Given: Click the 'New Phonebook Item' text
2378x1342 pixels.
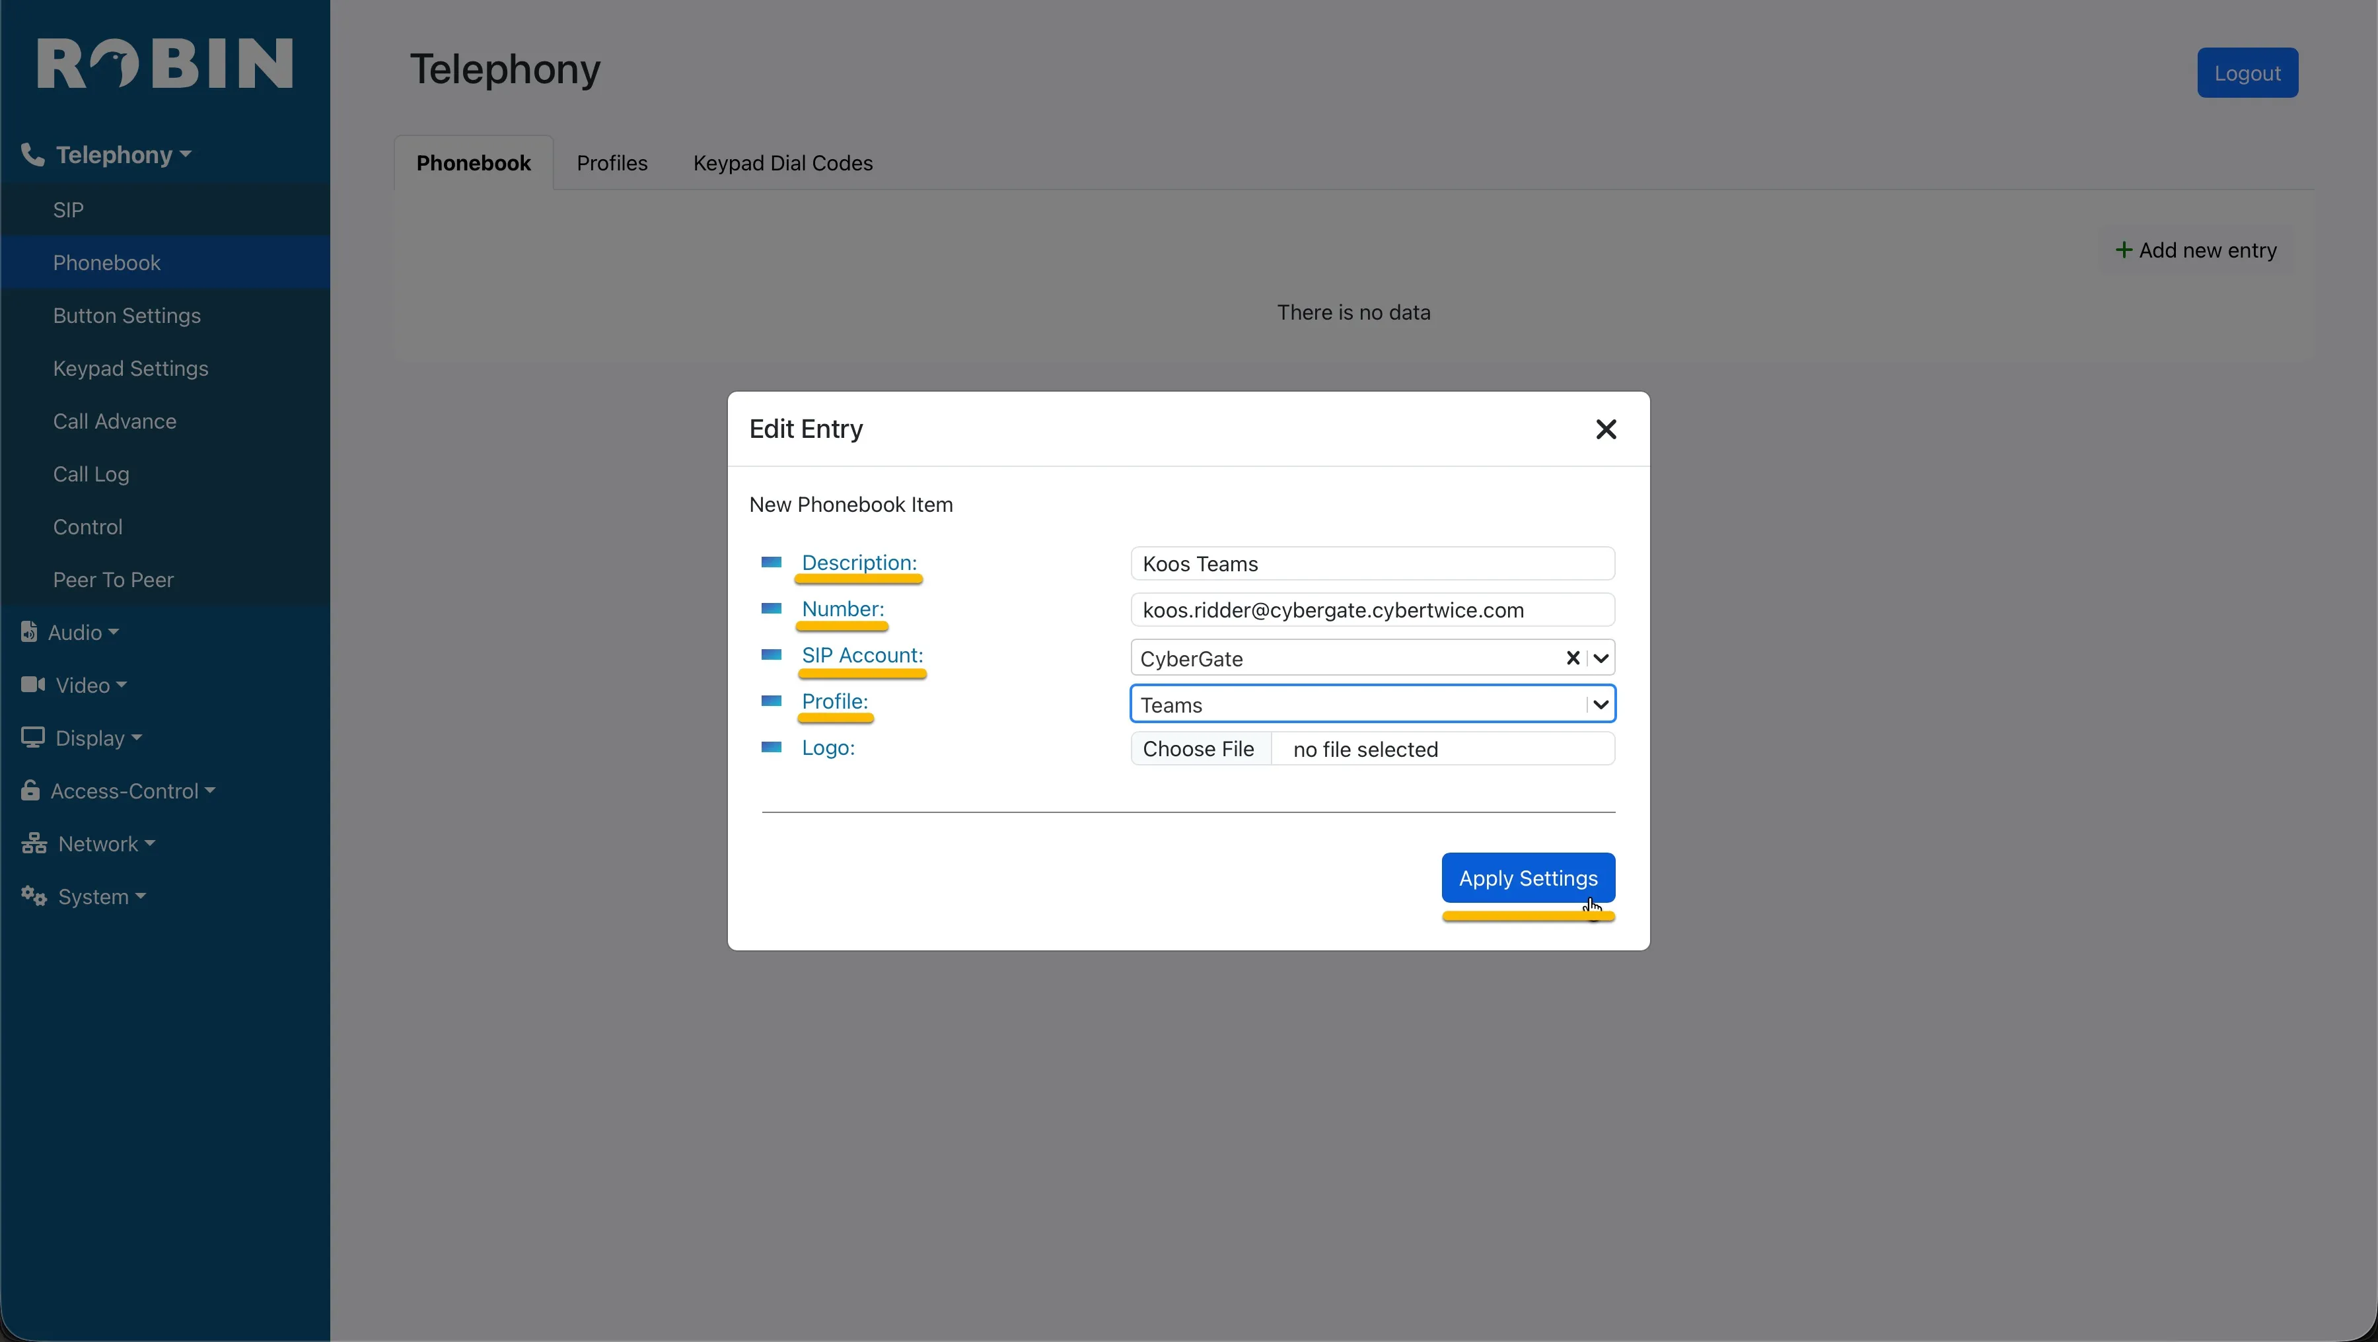Looking at the screenshot, I should (851, 504).
